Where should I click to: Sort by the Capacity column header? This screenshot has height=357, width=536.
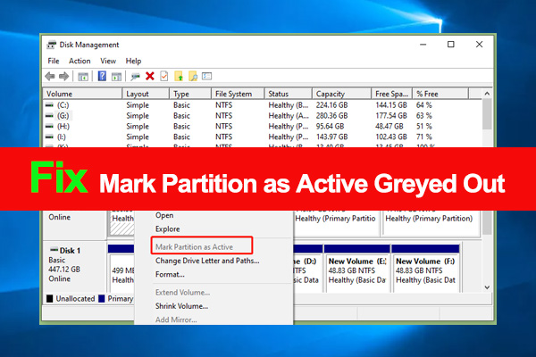341,94
